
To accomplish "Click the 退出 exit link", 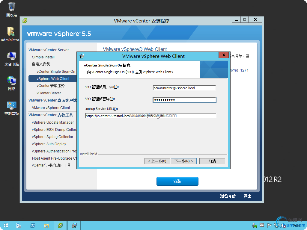I will (247, 196).
